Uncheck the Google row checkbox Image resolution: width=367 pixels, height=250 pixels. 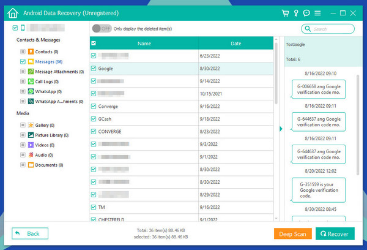point(94,68)
